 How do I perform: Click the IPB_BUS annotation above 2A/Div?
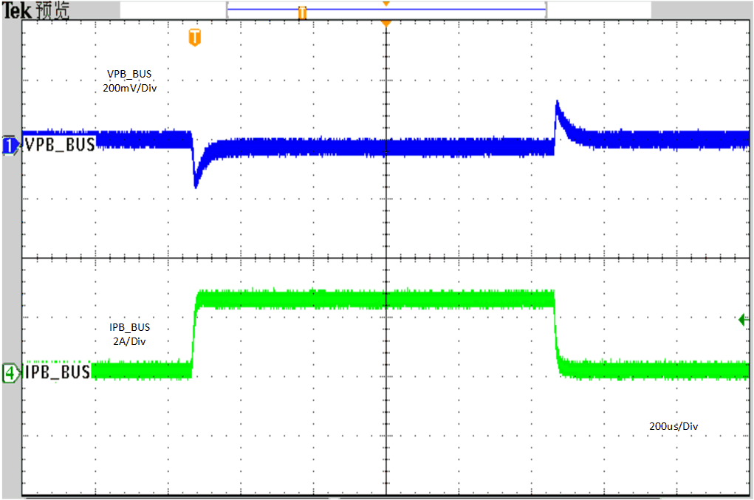(x=130, y=327)
